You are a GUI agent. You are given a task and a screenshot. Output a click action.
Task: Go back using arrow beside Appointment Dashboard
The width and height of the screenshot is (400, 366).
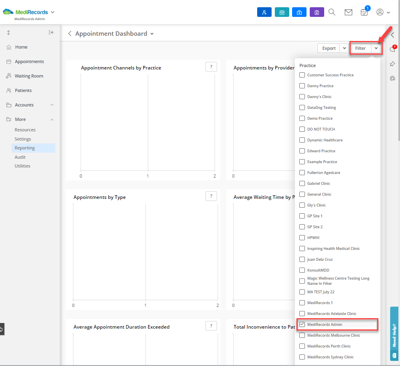(x=70, y=34)
